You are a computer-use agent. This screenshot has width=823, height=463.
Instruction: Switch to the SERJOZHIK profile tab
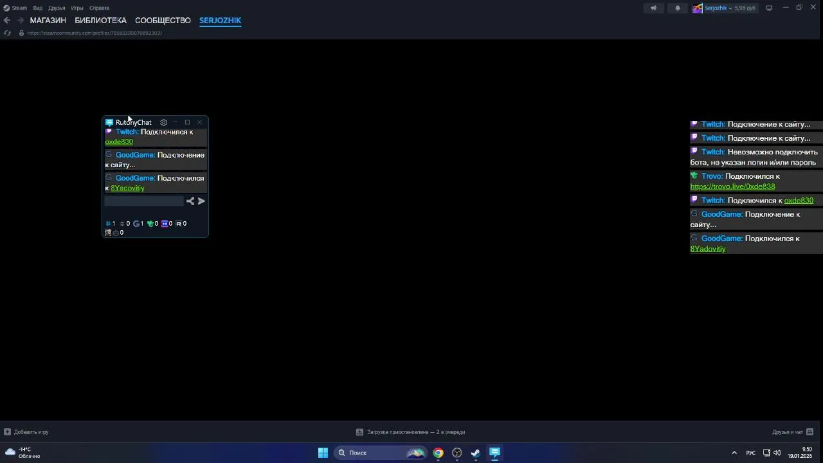click(x=220, y=21)
